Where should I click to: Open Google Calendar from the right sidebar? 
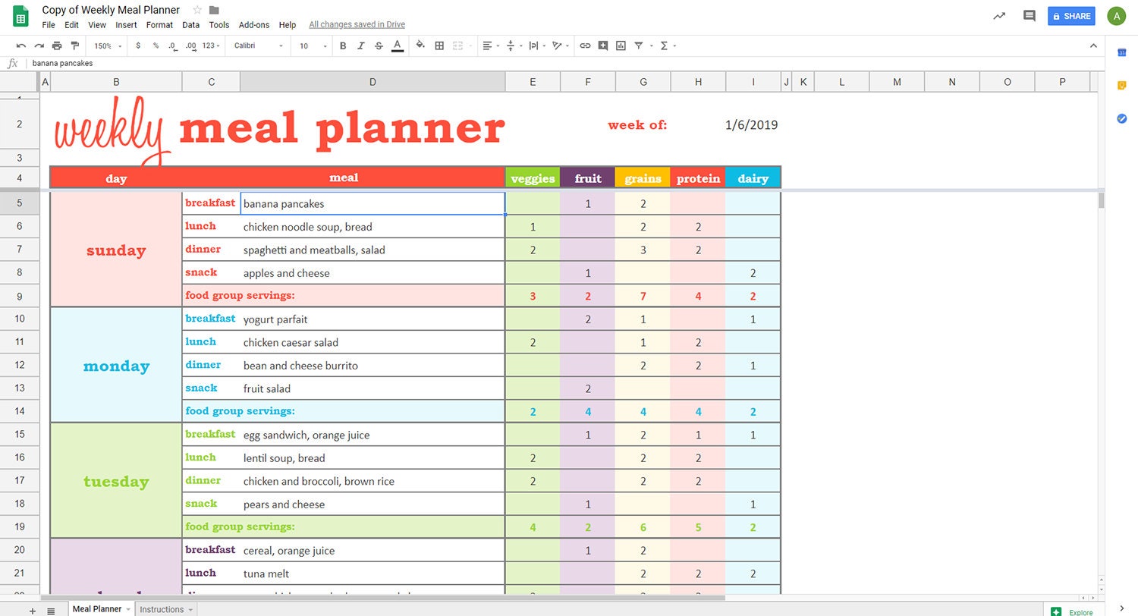(1122, 53)
